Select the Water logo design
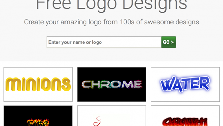223x126 pixels. 185,84
